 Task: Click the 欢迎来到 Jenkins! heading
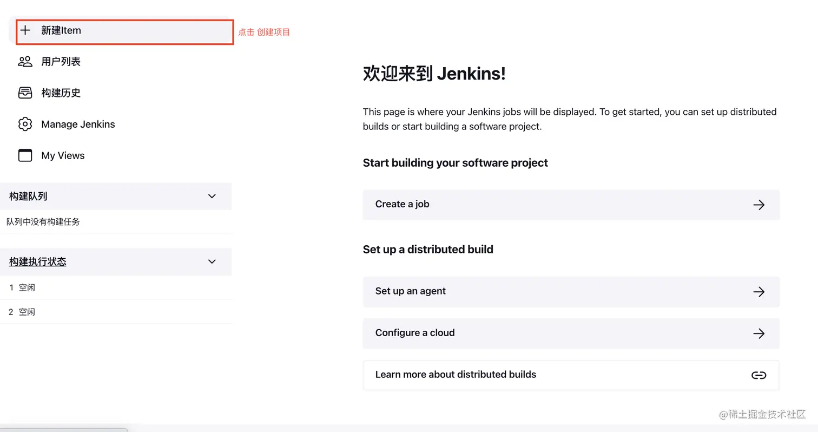coord(434,74)
